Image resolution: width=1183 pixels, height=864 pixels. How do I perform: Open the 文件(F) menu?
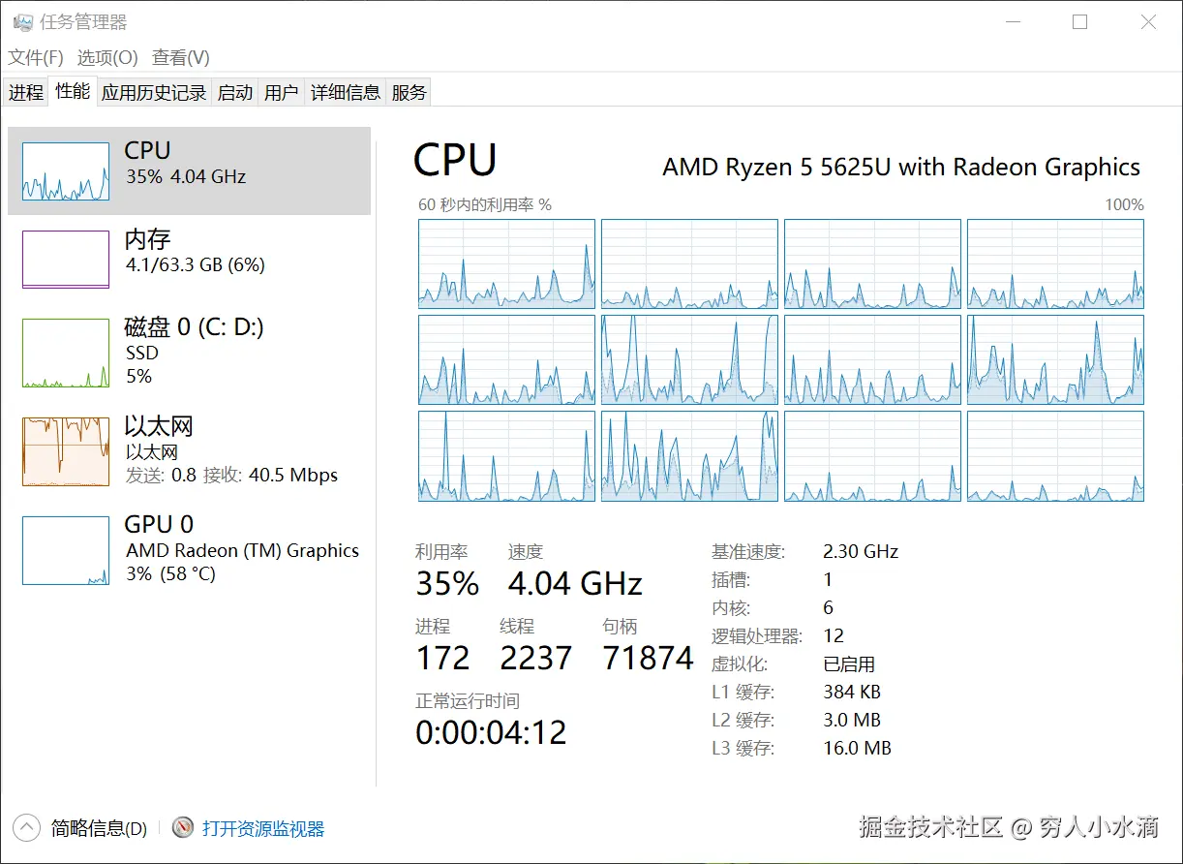click(x=36, y=58)
